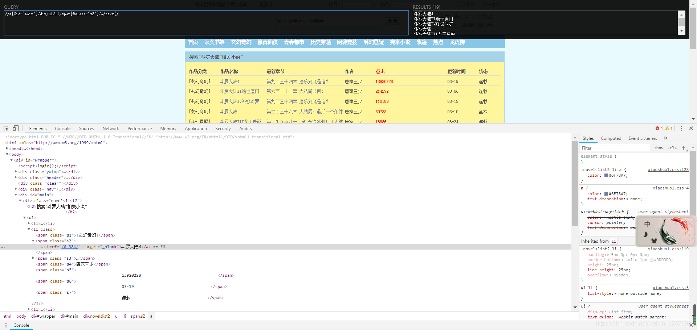Open the 斗罗大陆II绝世唐门 novel link
This screenshot has height=330, width=697.
click(x=239, y=91)
